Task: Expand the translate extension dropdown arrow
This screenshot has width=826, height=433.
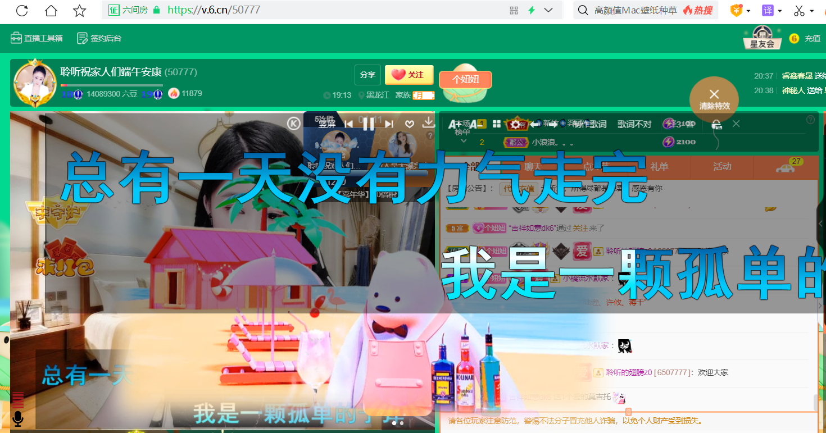Action: point(780,11)
